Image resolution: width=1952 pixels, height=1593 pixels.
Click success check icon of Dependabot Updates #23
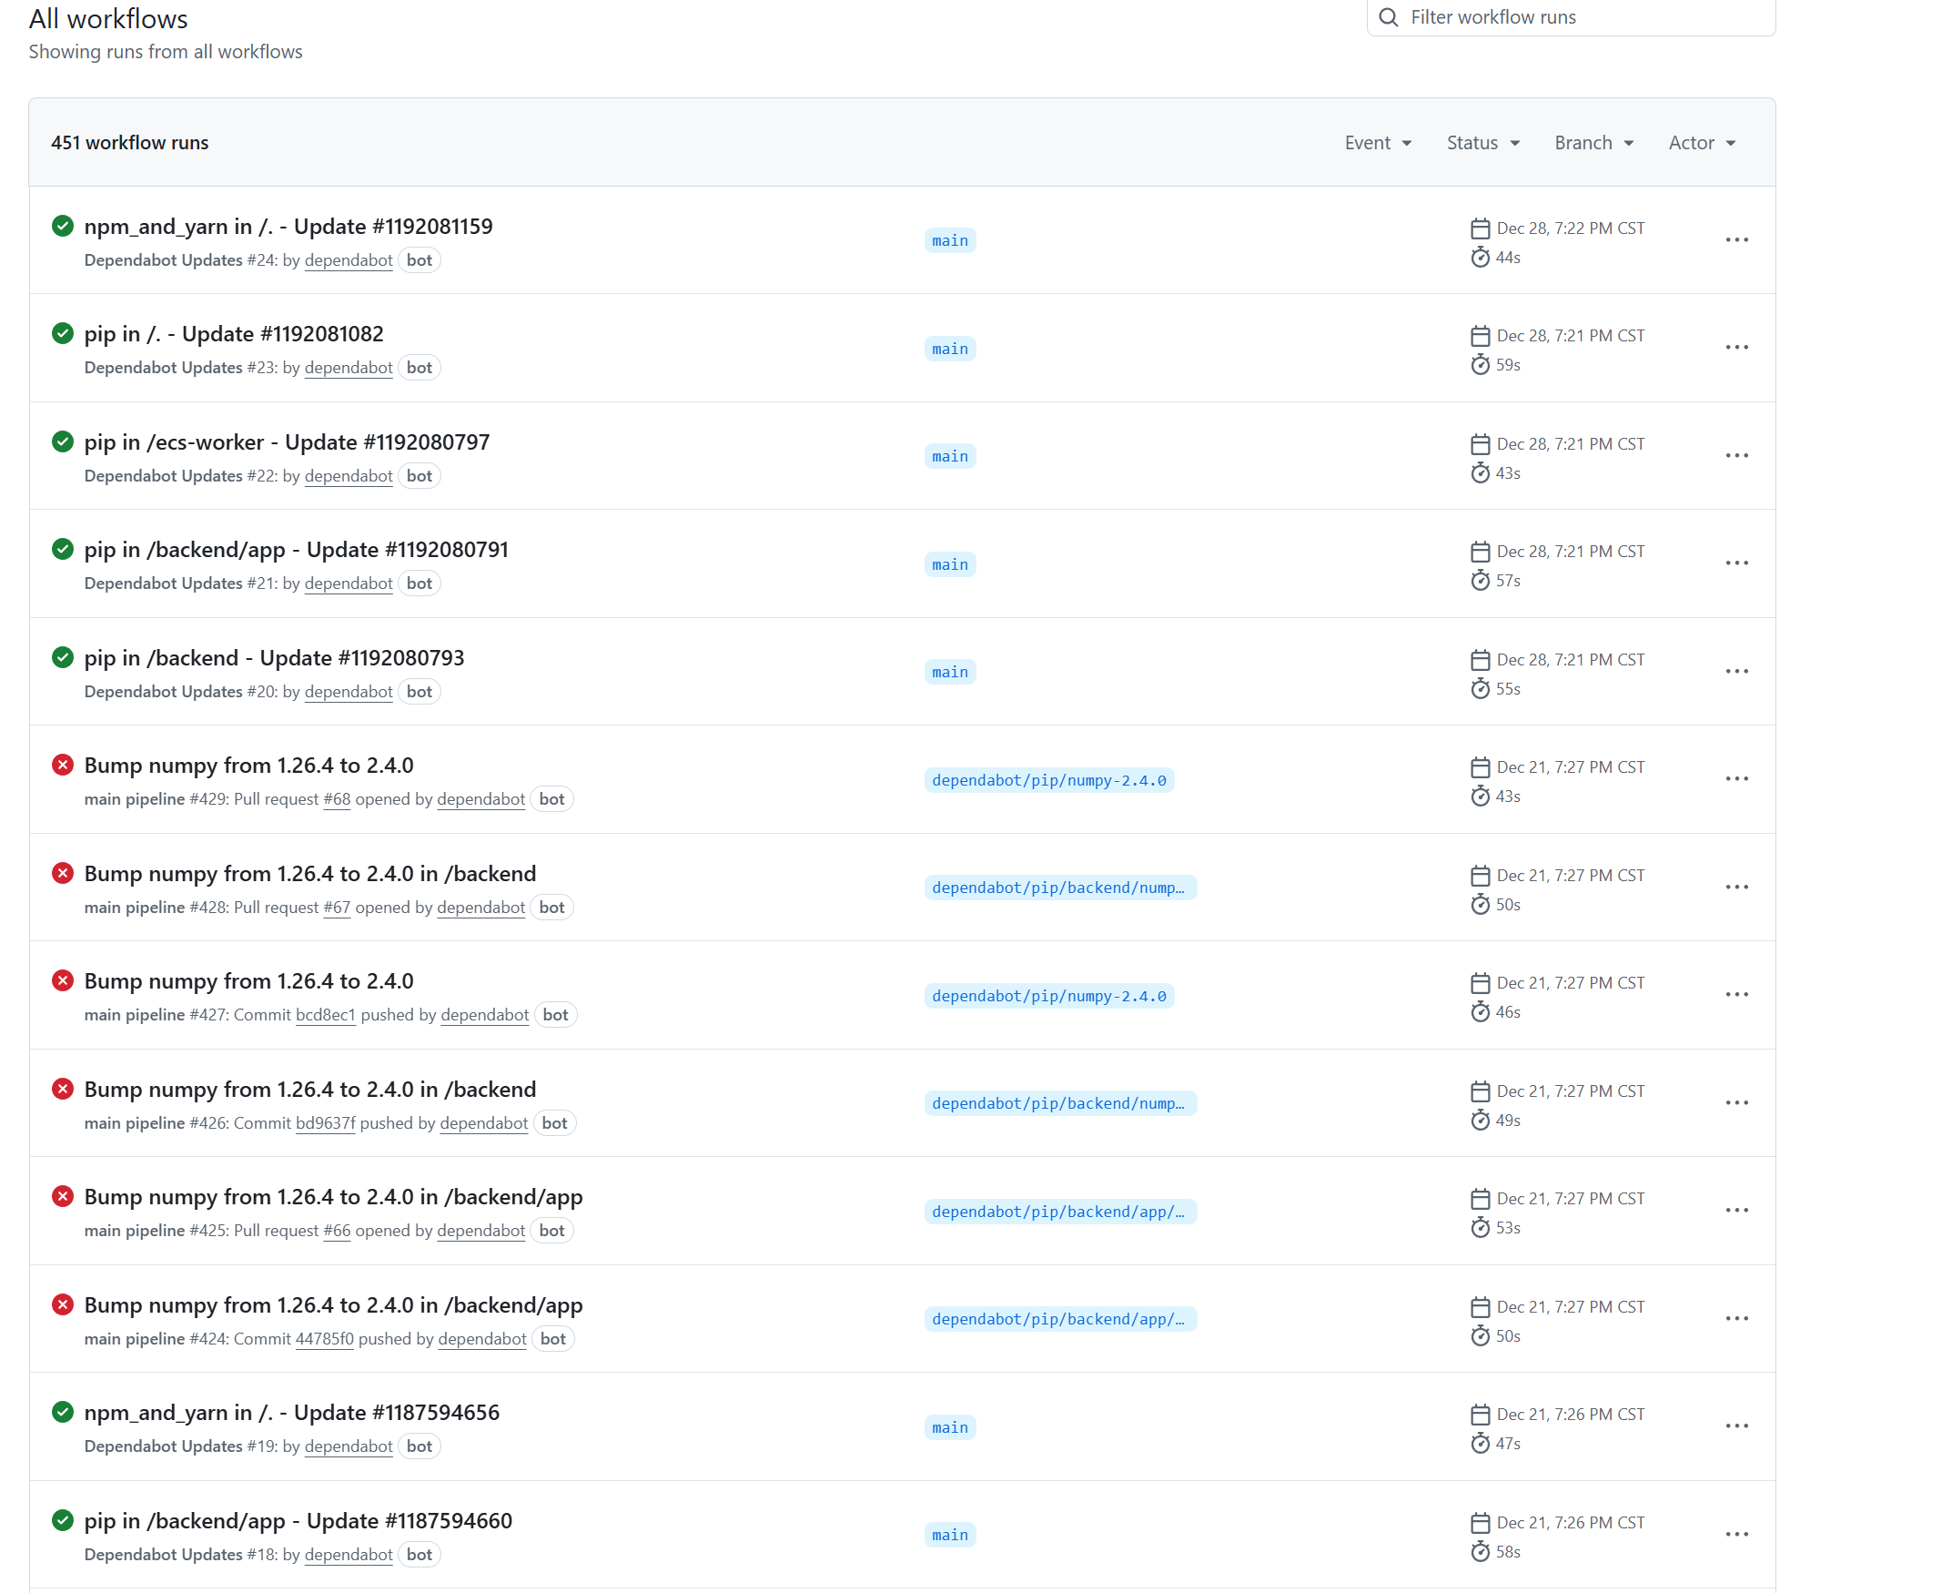63,334
